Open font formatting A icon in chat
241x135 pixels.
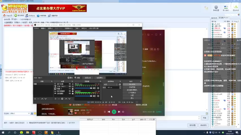click(x=32, y=114)
